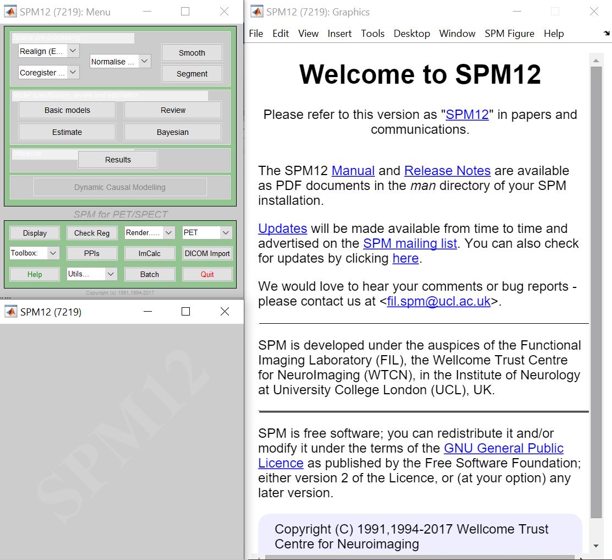Follow the Release Notes link
The image size is (612, 560).
pyautogui.click(x=447, y=171)
